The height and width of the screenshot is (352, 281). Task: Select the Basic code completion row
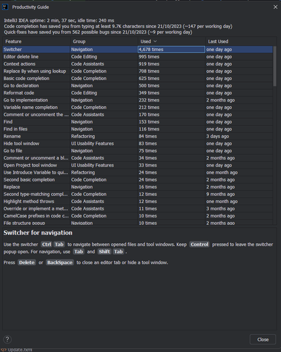click(x=138, y=79)
